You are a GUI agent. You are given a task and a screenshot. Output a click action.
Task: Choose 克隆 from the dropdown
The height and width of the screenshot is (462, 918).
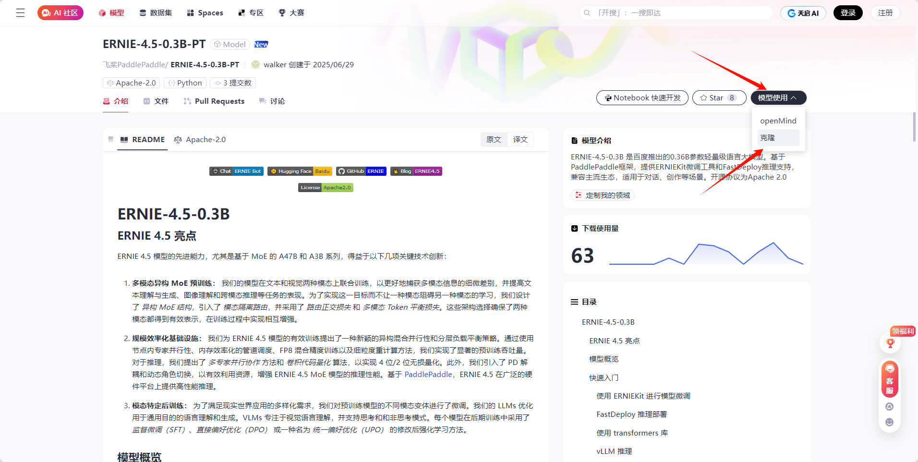click(778, 137)
